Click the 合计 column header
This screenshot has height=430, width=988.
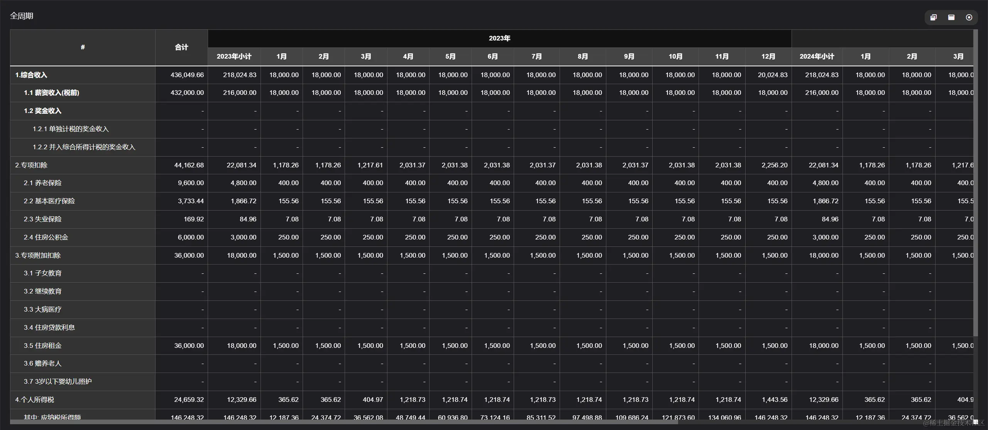coord(181,47)
